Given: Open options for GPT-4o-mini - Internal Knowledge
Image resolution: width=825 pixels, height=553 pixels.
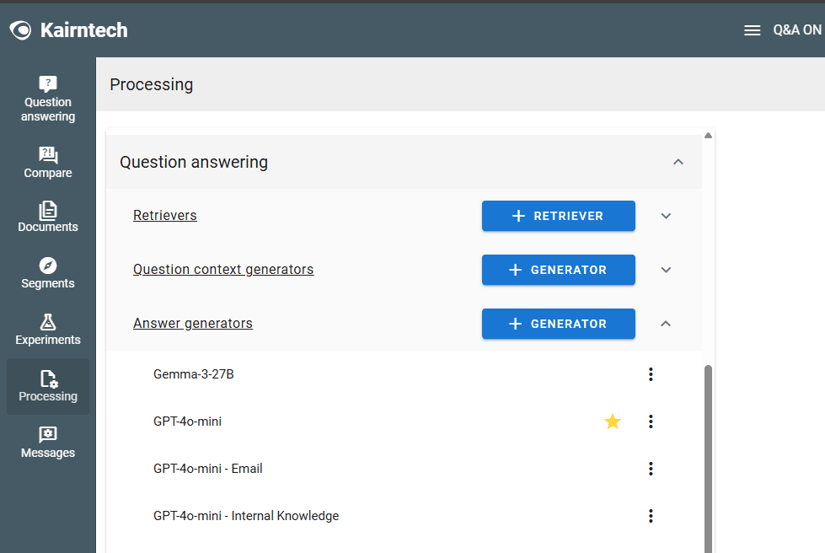Looking at the screenshot, I should pyautogui.click(x=651, y=516).
